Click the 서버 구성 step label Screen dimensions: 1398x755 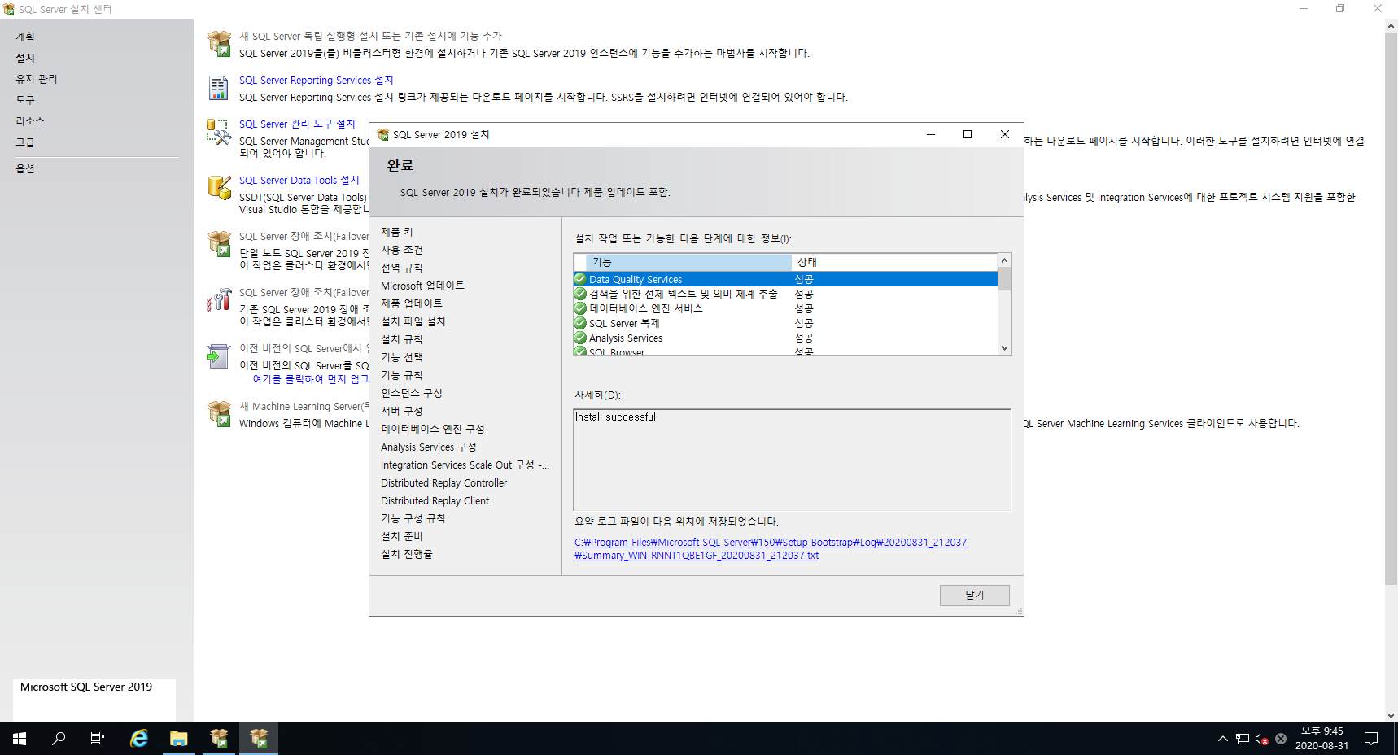tap(402, 411)
